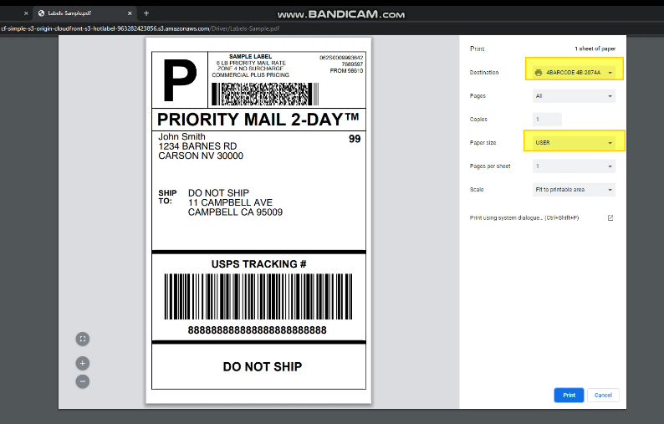
Task: Click the label preview page thumbnail
Action: pos(258,220)
